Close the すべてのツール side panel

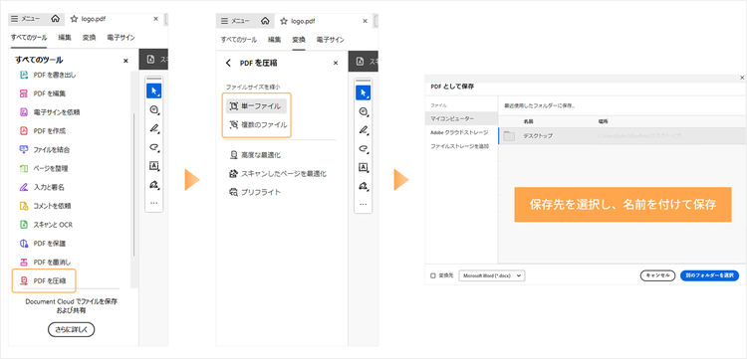tap(125, 61)
